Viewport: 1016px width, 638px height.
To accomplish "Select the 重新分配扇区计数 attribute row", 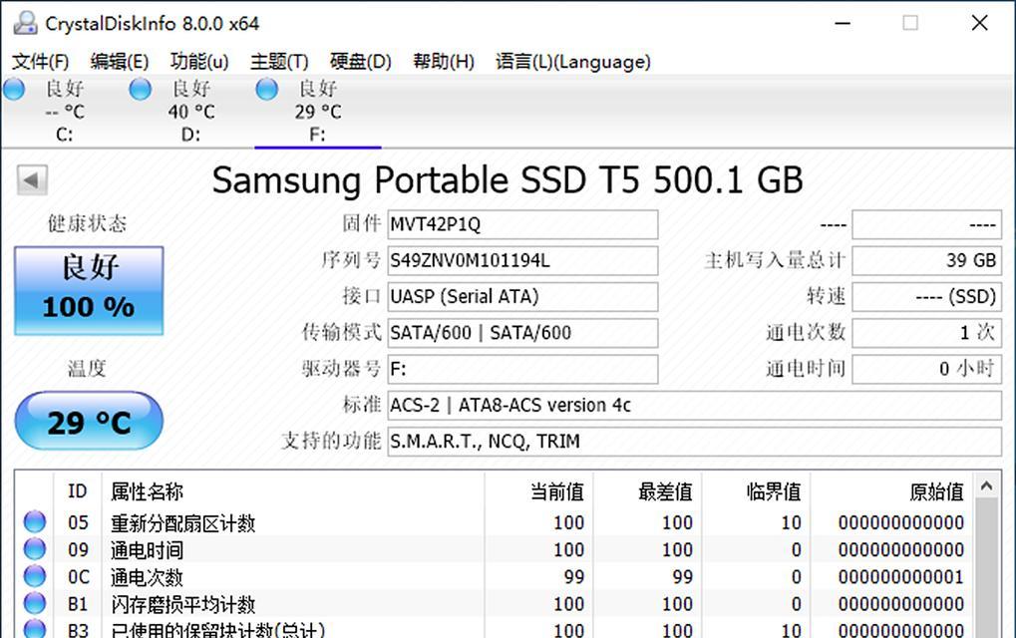I will (x=496, y=522).
